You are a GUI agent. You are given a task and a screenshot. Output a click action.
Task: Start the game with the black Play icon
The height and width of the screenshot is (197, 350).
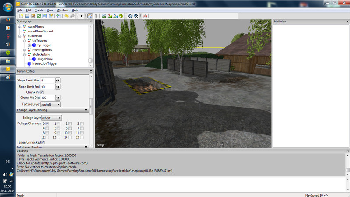coord(81,16)
